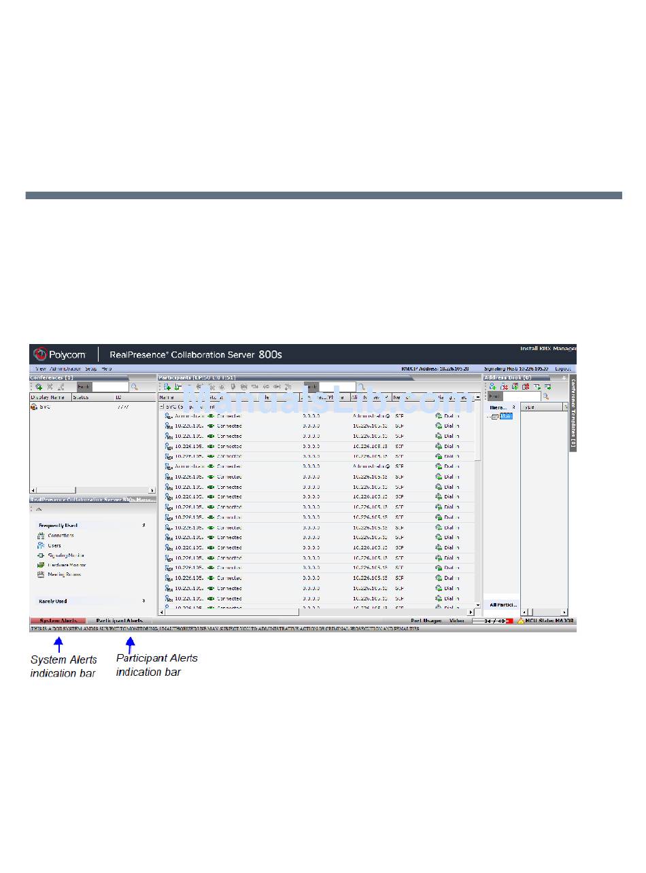This screenshot has height=873, width=646.
Task: Click Participants horizontal scrollbar left arrow
Action: 162,612
